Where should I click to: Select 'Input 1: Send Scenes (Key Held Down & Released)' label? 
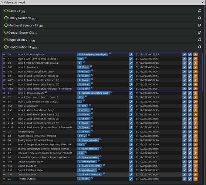45,89
